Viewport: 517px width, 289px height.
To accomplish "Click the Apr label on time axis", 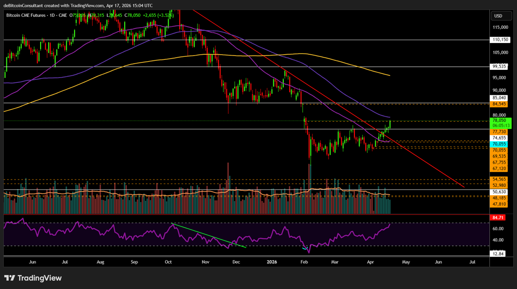I will tap(370, 262).
